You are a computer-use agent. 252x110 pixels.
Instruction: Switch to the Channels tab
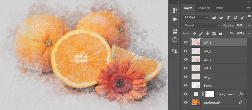pyautogui.click(x=204, y=8)
